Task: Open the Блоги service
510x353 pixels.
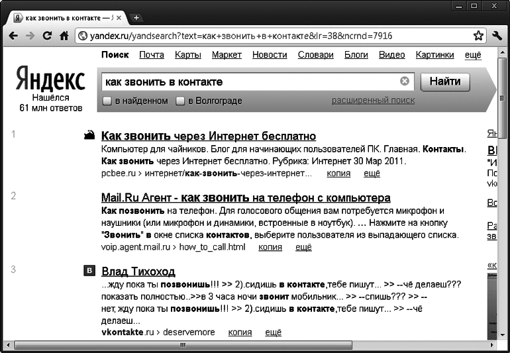Action: [356, 55]
